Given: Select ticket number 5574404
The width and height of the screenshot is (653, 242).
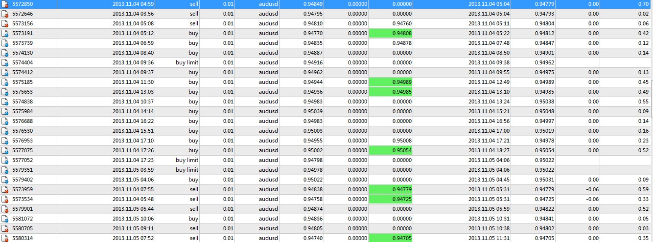Looking at the screenshot, I should 23,63.
